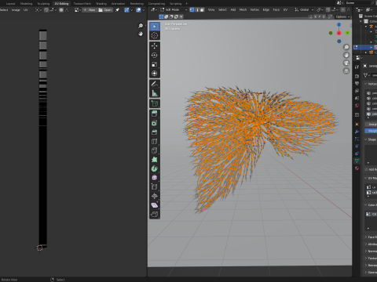Select the Rip Region tool
377x282 pixels.
coord(155,215)
